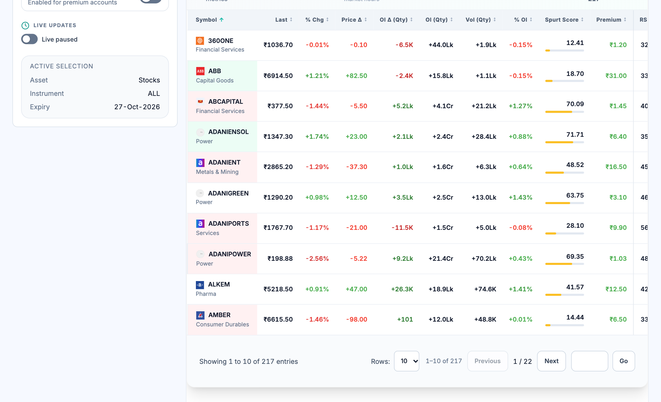Click ADANIENT premium ₹16.50
This screenshot has height=402, width=661.
616,167
